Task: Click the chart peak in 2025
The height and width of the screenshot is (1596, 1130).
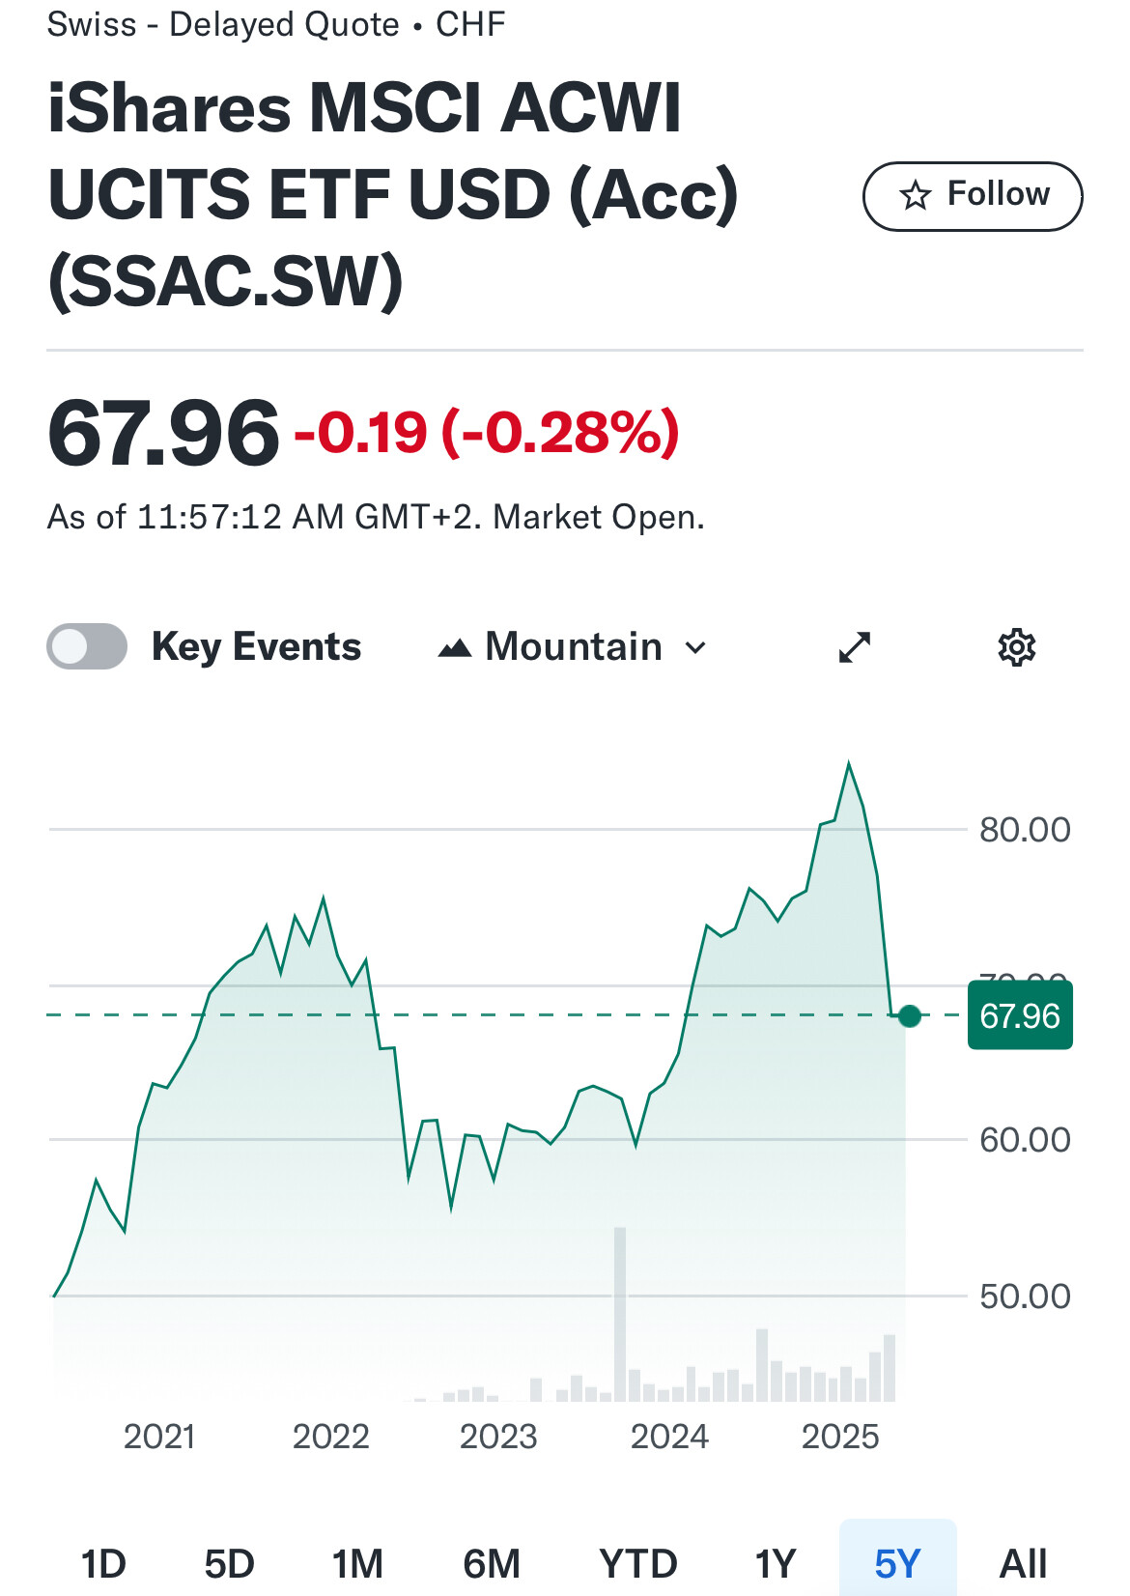Action: [x=849, y=765]
